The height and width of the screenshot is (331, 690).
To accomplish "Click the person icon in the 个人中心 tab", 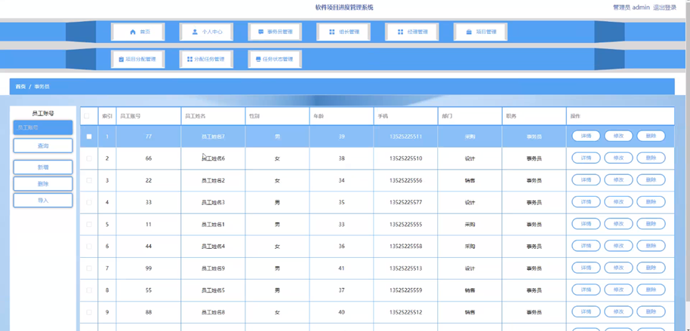I will [195, 32].
